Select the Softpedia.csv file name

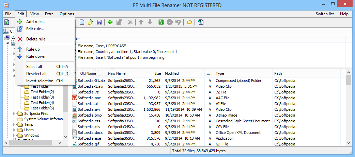click(89, 127)
